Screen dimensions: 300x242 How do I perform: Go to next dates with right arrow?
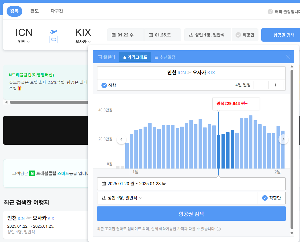click(283, 139)
